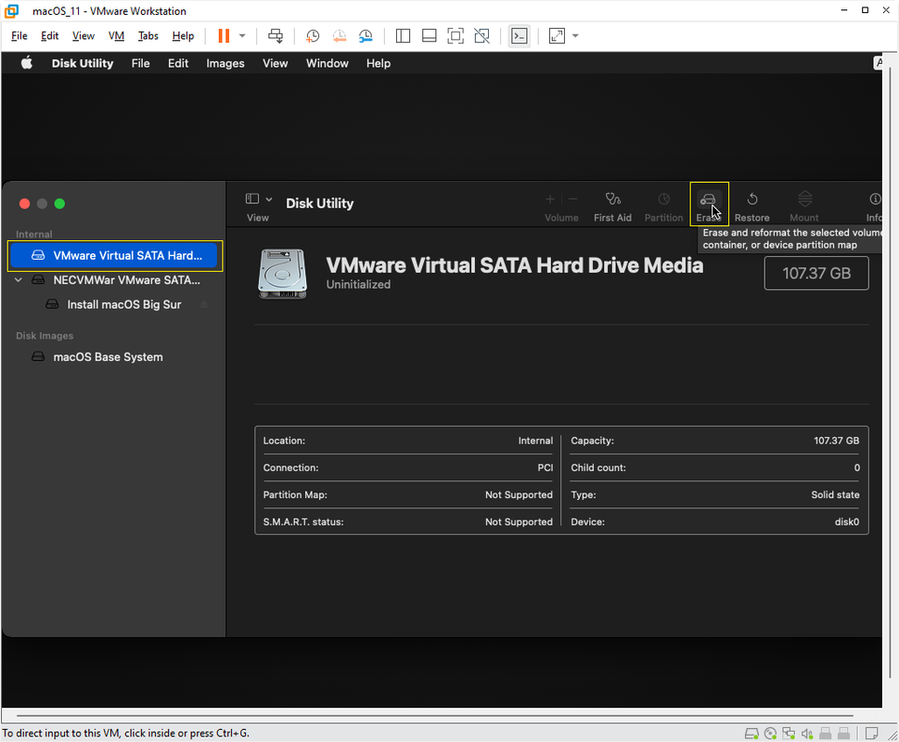Viewport: 899px width, 742px height.
Task: Open the VMware View menu
Action: tap(83, 36)
